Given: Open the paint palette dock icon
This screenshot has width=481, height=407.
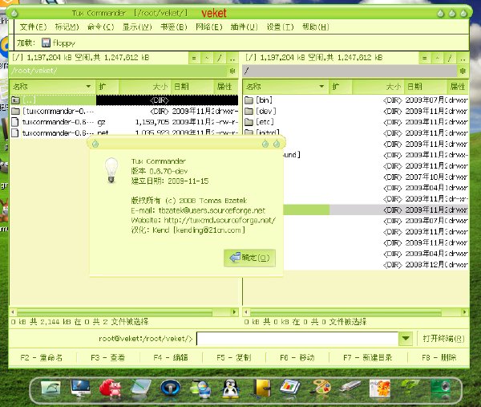Looking at the screenshot, I should click(320, 388).
